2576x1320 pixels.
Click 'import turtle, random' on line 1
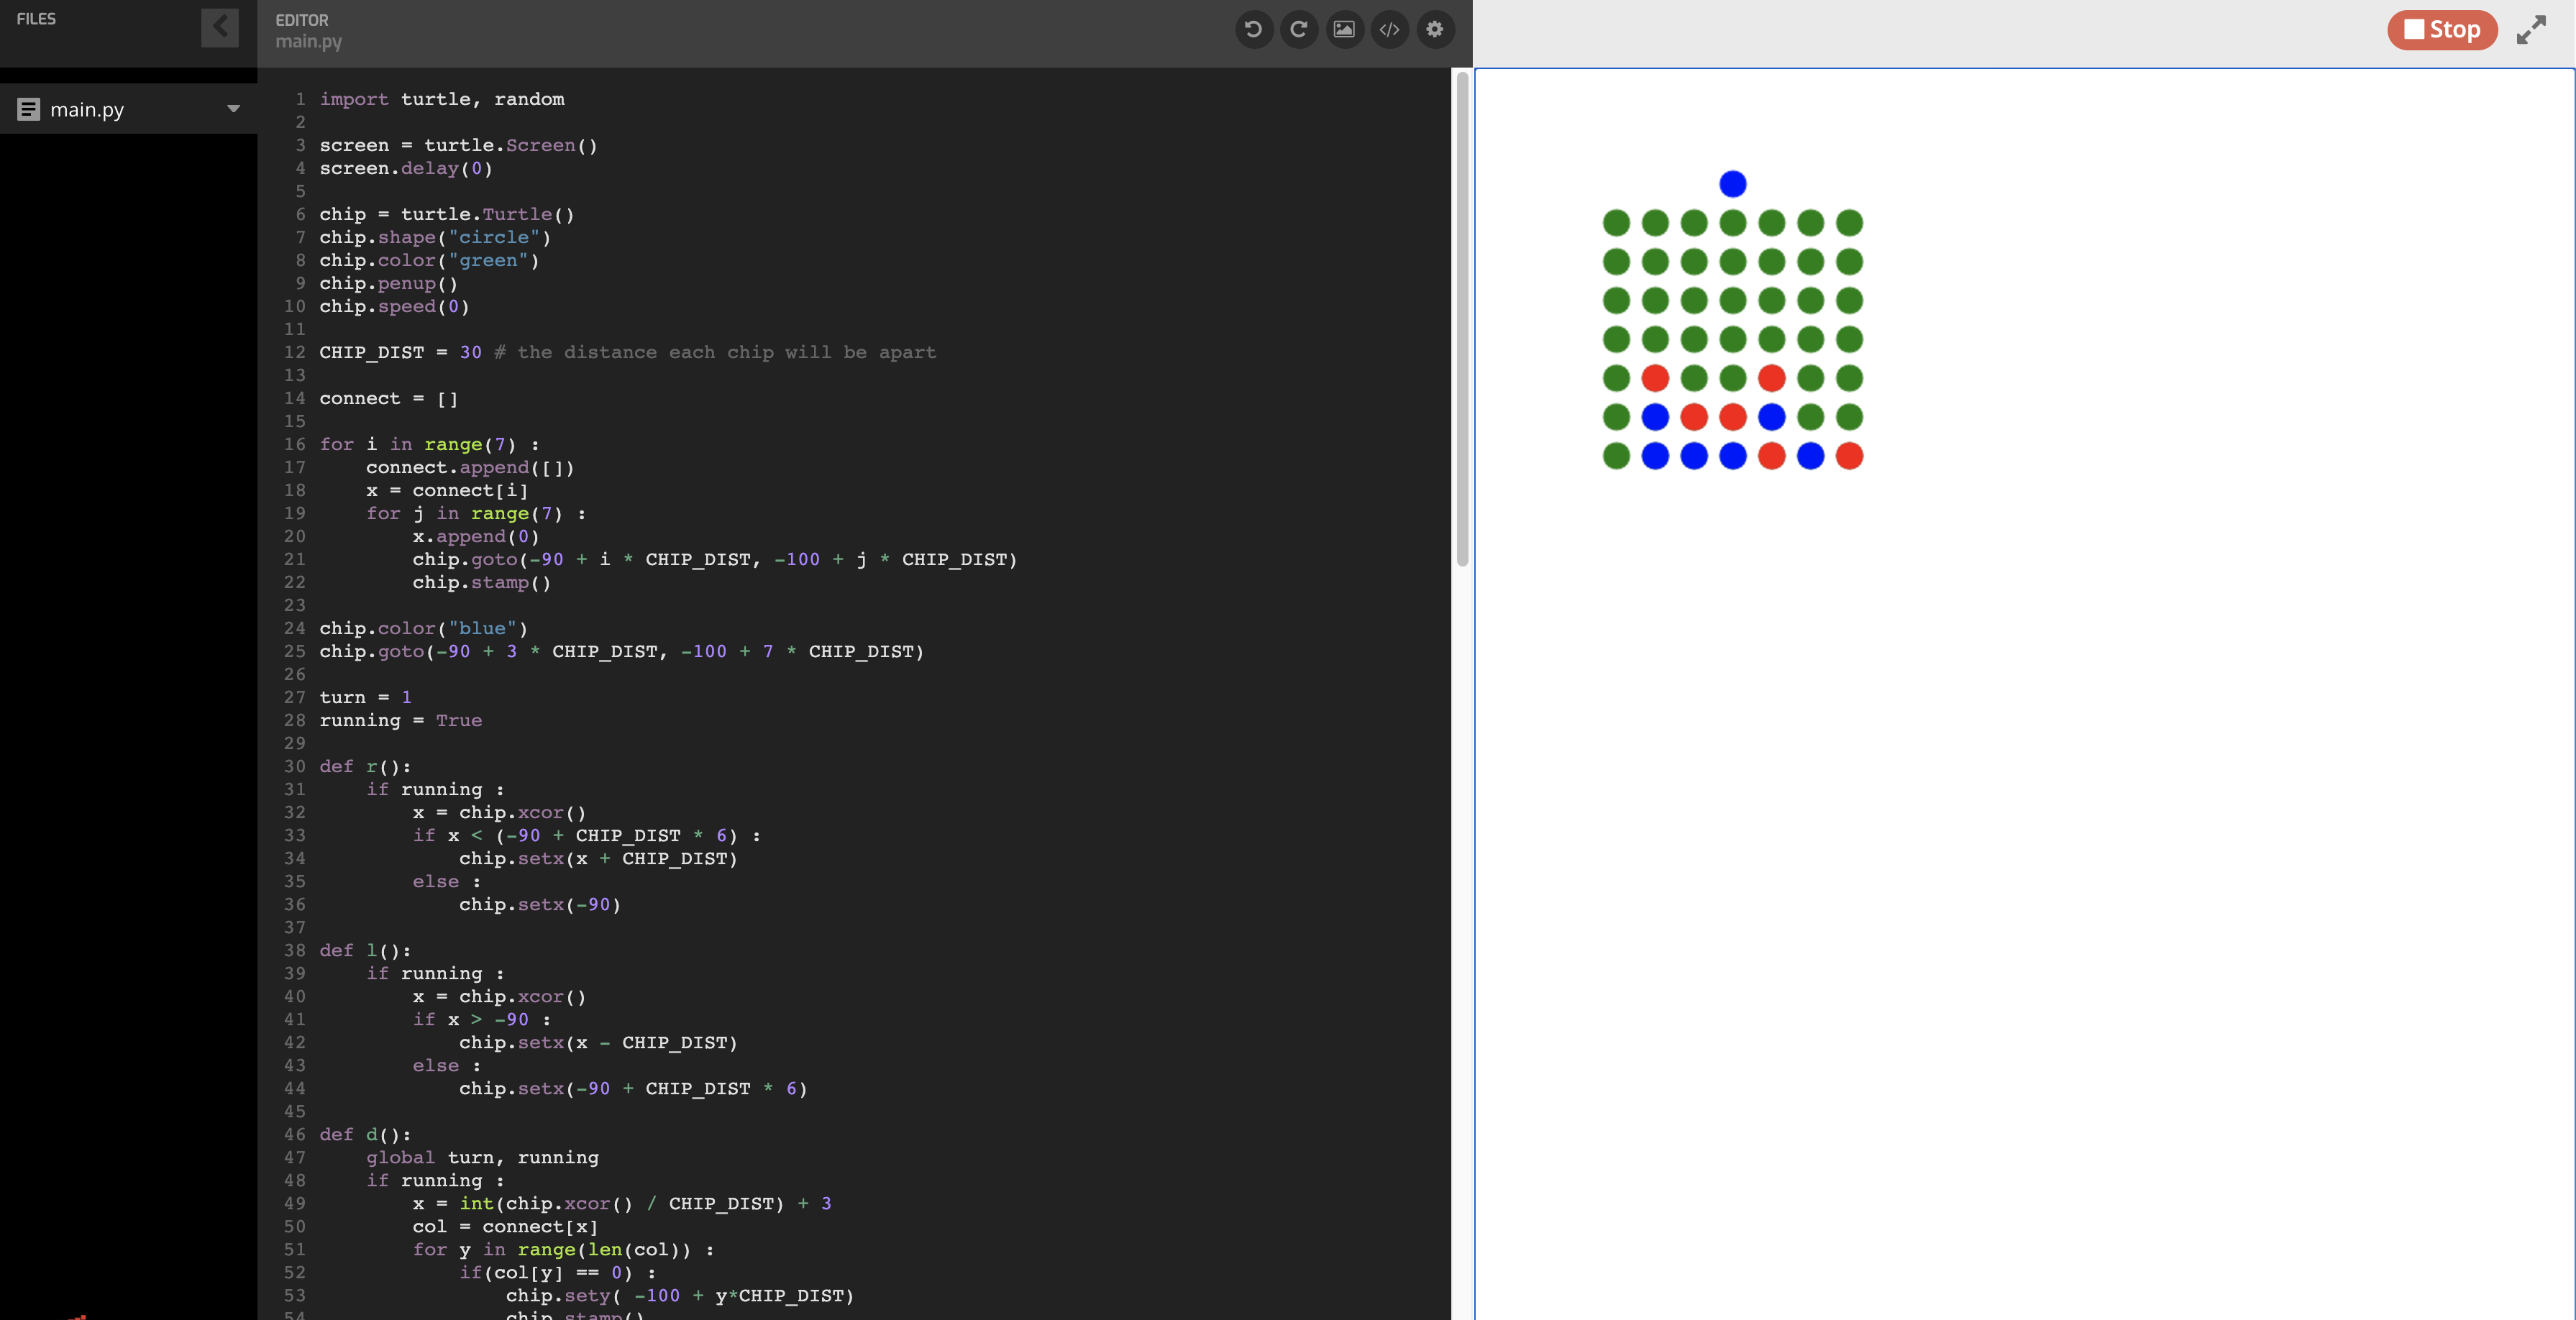[x=442, y=99]
